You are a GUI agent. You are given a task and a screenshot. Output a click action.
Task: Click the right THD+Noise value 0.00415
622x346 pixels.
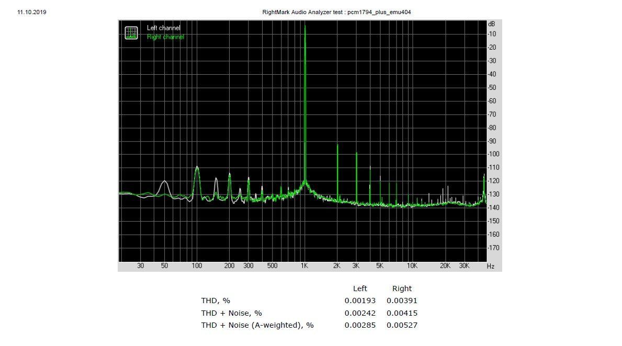pyautogui.click(x=402, y=313)
